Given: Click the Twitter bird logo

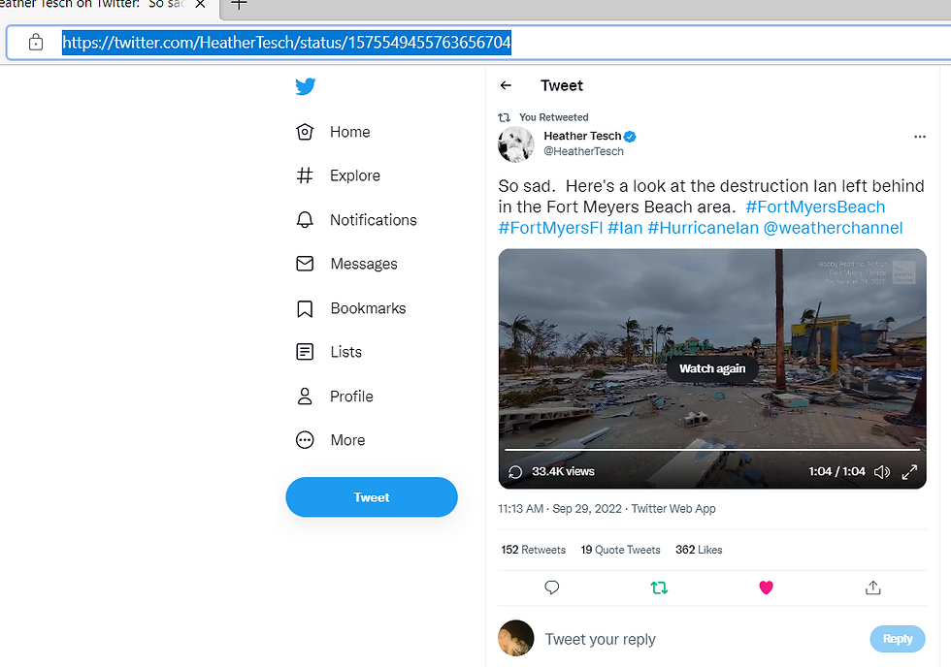Looking at the screenshot, I should coord(305,86).
